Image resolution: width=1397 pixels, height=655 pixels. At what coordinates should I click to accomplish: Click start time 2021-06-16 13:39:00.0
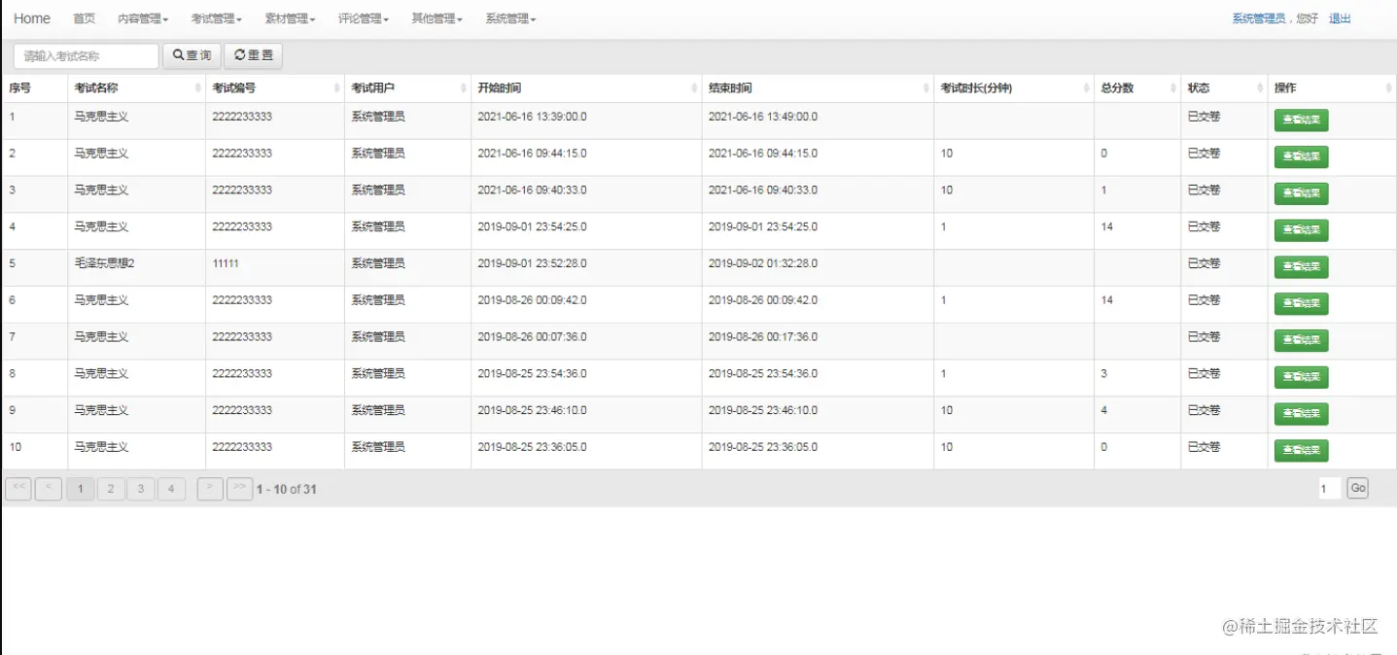coord(532,117)
